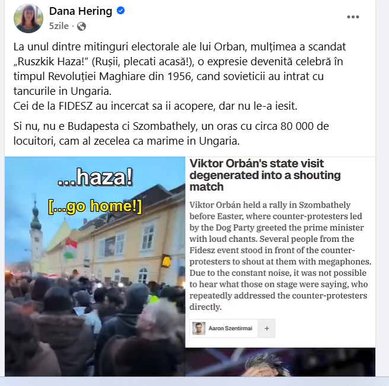Click Aaron Szentirmai's small author photo

(x=199, y=328)
